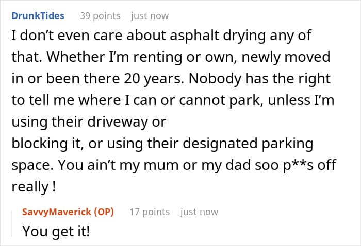Click the (OP) badge beside SavvyMaverick
Image resolution: width=361 pixels, height=246 pixels.
click(x=104, y=212)
